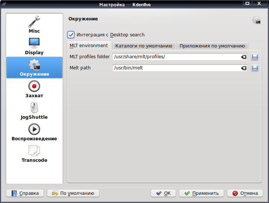269x203 pixels.
Task: Click inside the Melt path field
Action: (177, 68)
